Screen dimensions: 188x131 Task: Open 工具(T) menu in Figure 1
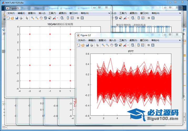52,13
